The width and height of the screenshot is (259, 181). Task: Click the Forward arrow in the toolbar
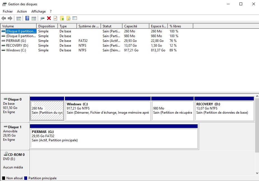coord(10,18)
